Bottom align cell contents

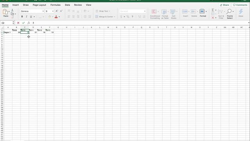[78, 11]
